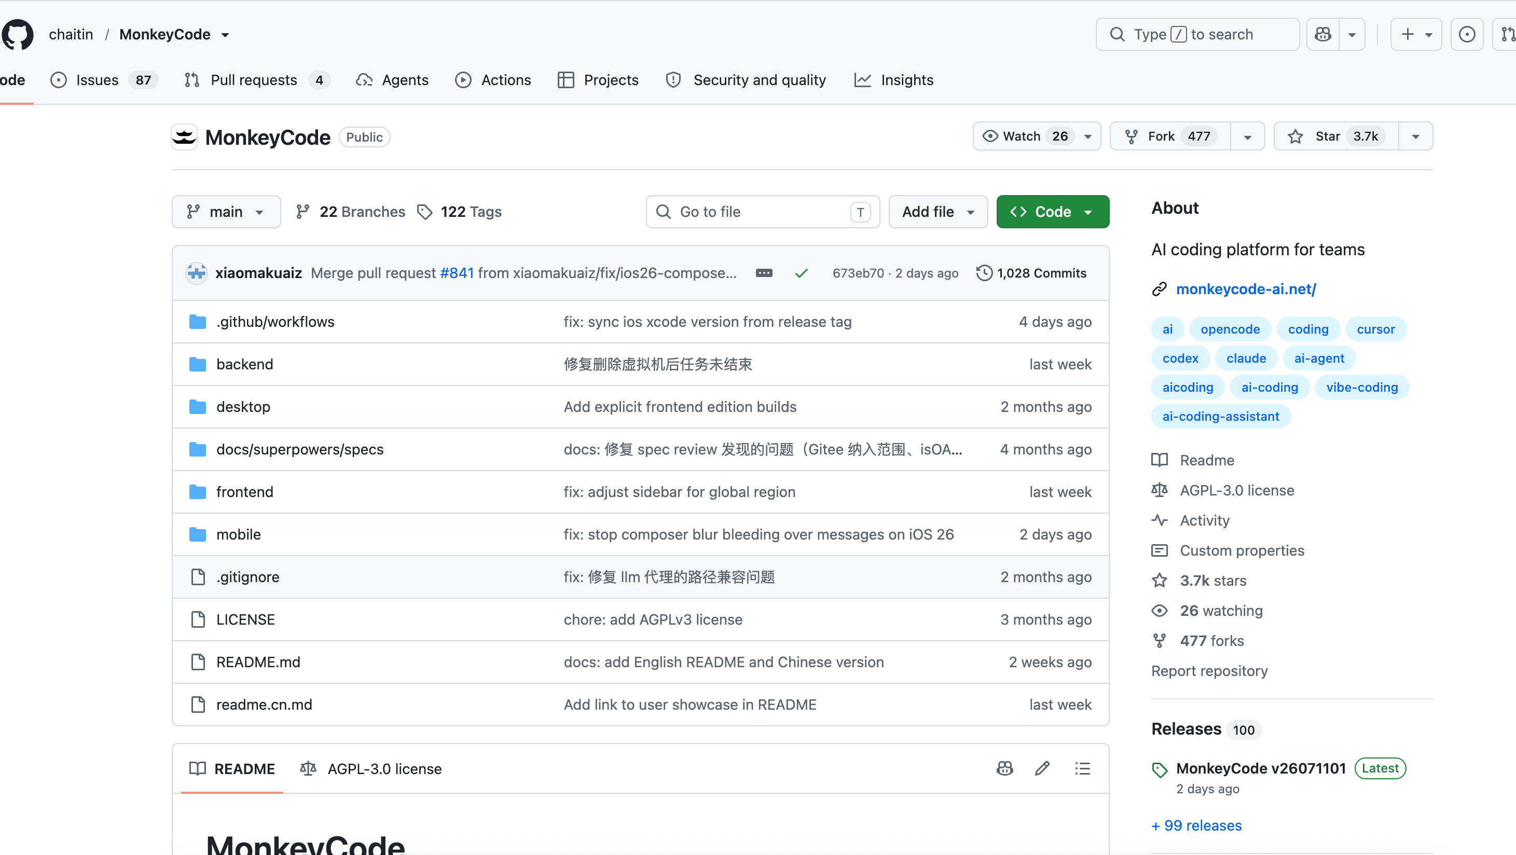Open the GitHub home logo
Screen dimensions: 1516x855
click(x=18, y=34)
